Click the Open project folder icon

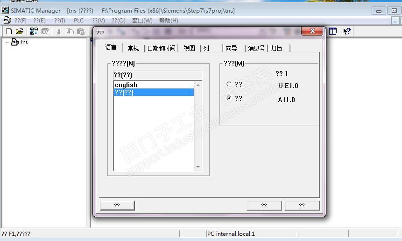click(x=20, y=31)
